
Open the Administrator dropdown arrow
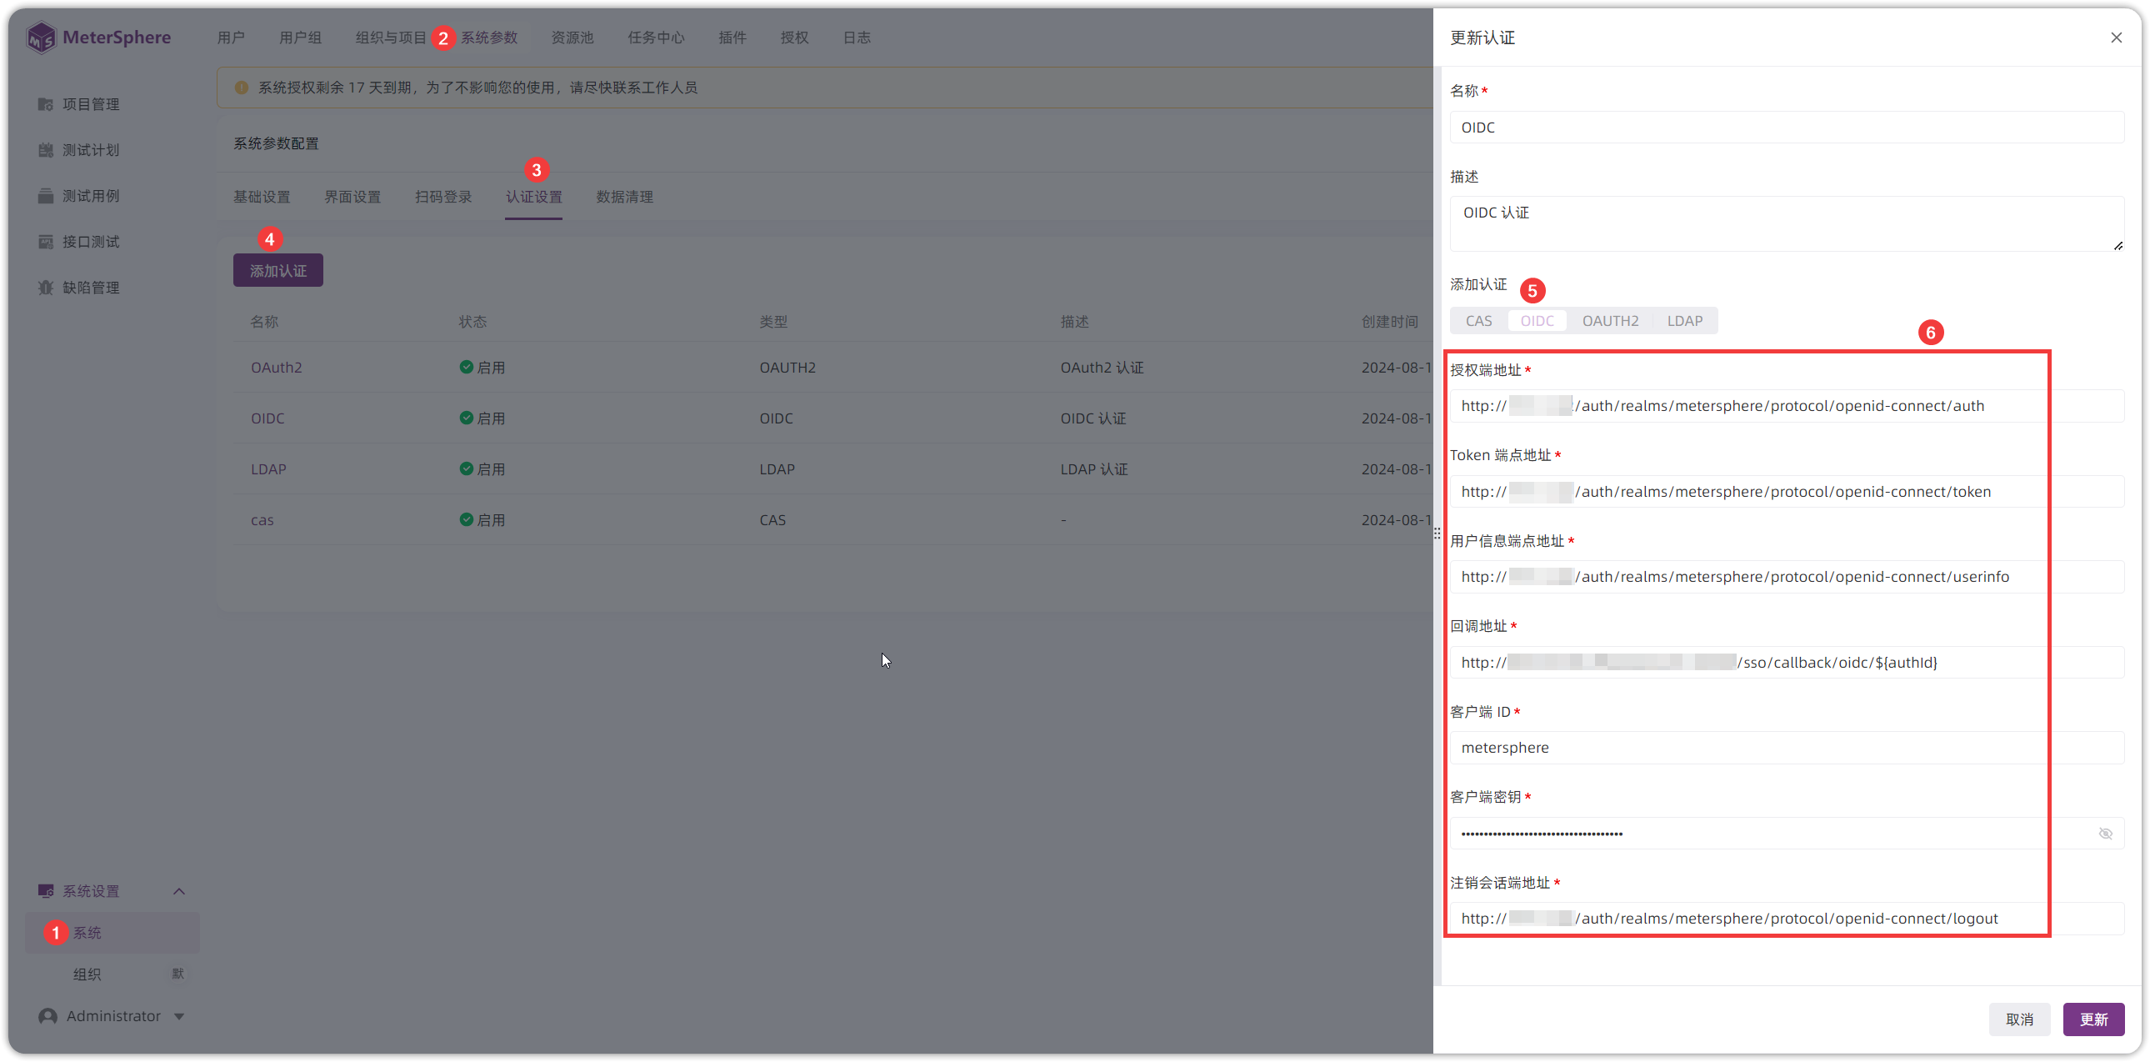pos(178,1016)
